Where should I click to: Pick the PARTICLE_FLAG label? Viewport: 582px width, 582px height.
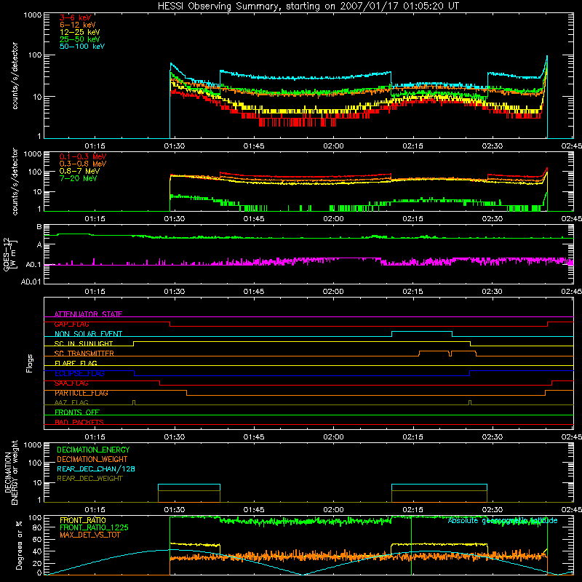81,393
